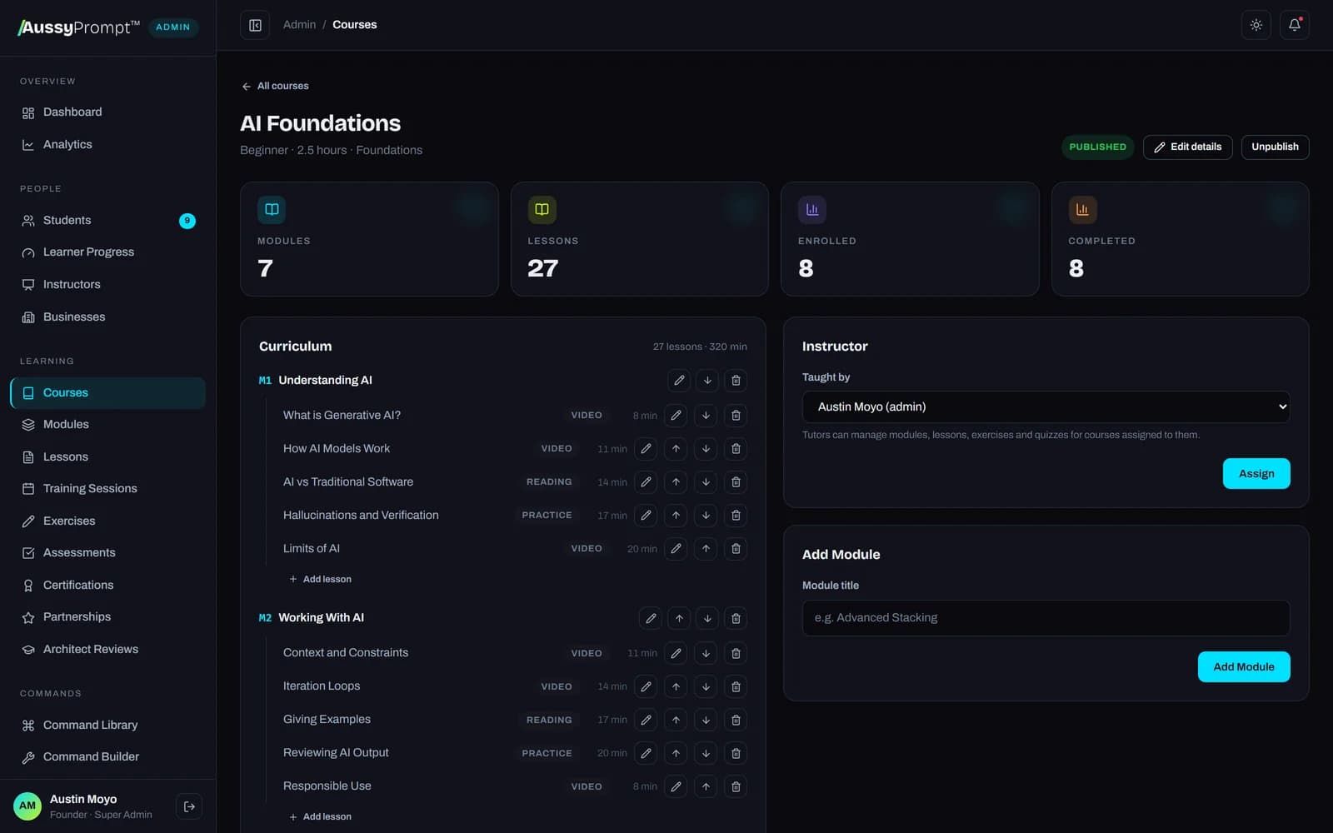Screen dimensions: 1333x833
Task: Select Certifications in the sidebar
Action: (x=107, y=585)
